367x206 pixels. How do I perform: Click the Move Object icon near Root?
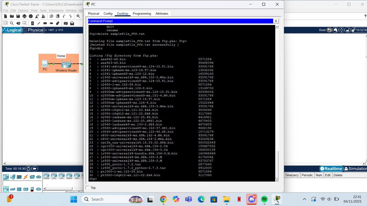(x=341, y=30)
